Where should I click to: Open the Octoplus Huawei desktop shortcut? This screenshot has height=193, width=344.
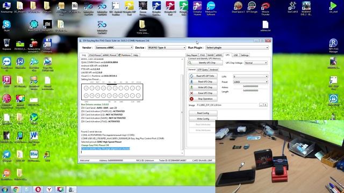197,9
